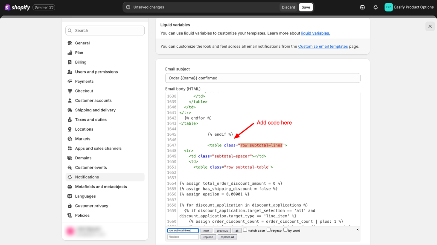The width and height of the screenshot is (437, 245).
Task: Open the Sidekick assistant icon in top bar
Action: click(362, 7)
